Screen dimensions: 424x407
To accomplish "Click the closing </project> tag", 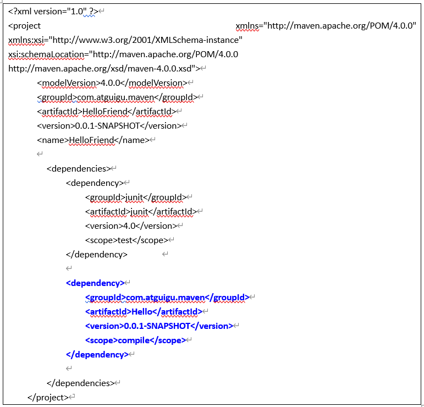I will point(48,398).
